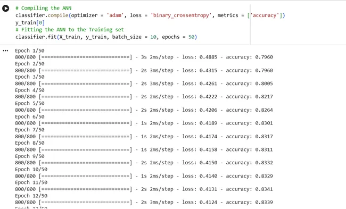Click the 'Fitting the ANN' comment line
Image resolution: width=346 pixels, height=209 pixels.
[x=70, y=30]
